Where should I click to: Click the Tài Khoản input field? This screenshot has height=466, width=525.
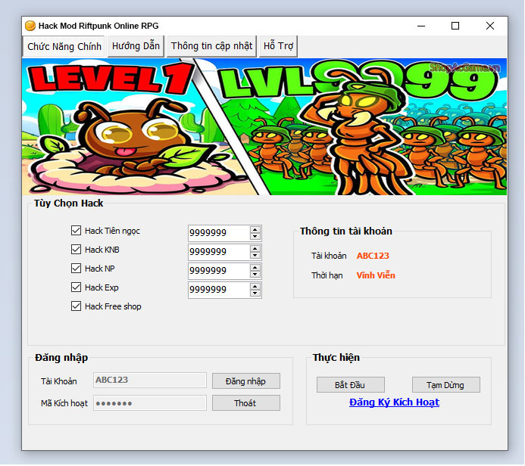coord(150,380)
